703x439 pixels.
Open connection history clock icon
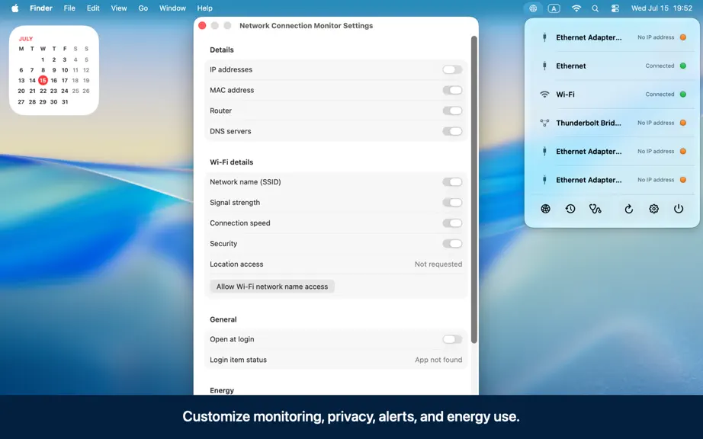point(570,209)
